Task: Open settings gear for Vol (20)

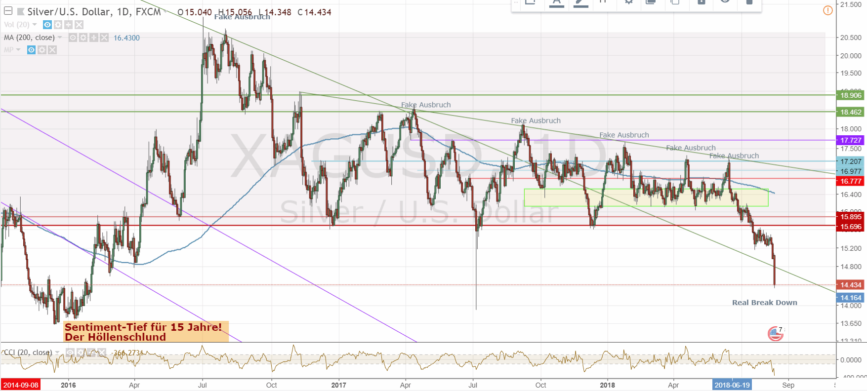Action: point(58,25)
